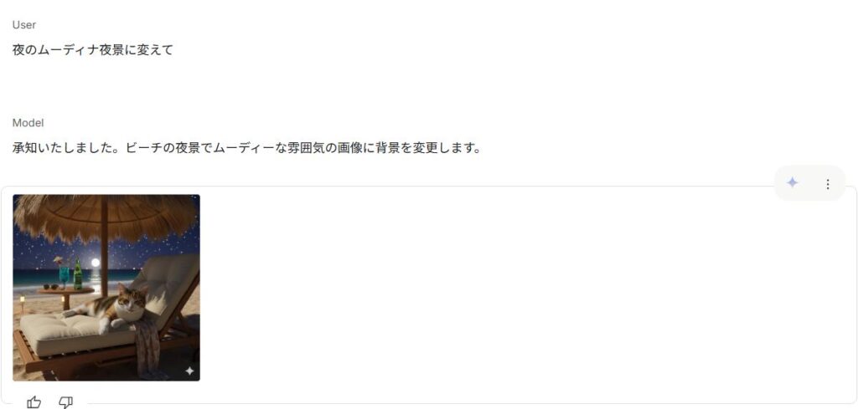This screenshot has height=409, width=858.
Task: Click the sparkle rerun icon above response
Action: (x=792, y=183)
